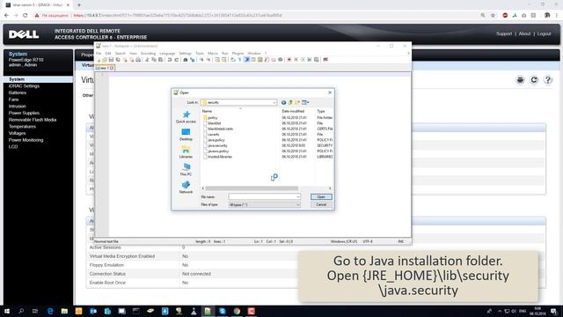Toggle the highlighted Indent guide toolbar button
The height and width of the screenshot is (317, 563).
(246, 60)
